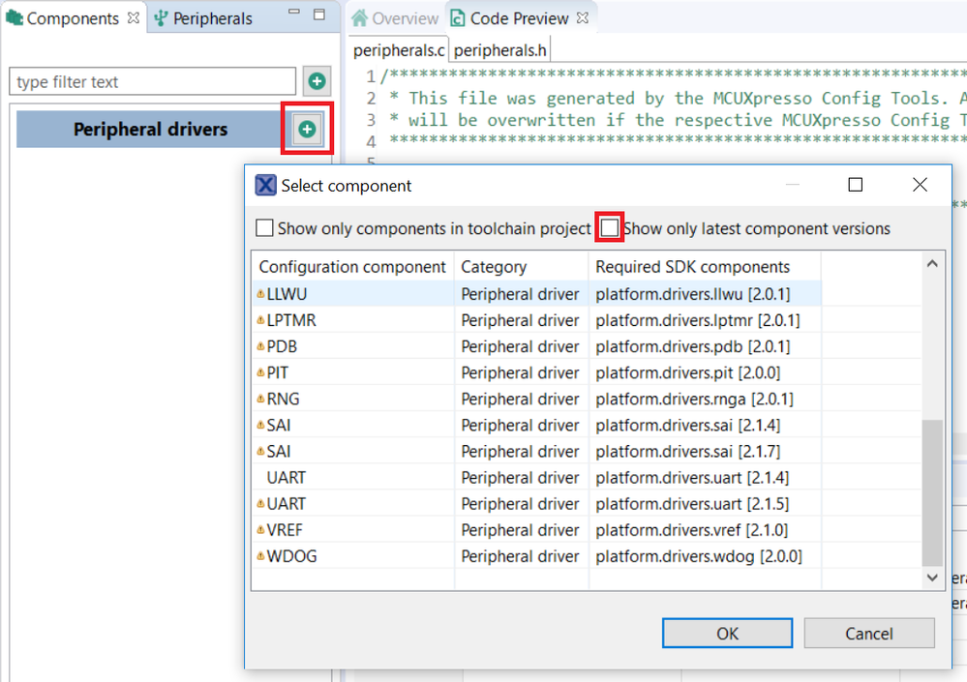Sort by the Configuration component column header
Viewport: 967px width, 682px height.
pyautogui.click(x=352, y=267)
